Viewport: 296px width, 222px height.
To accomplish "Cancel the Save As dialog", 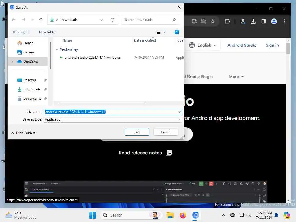I will [166, 132].
